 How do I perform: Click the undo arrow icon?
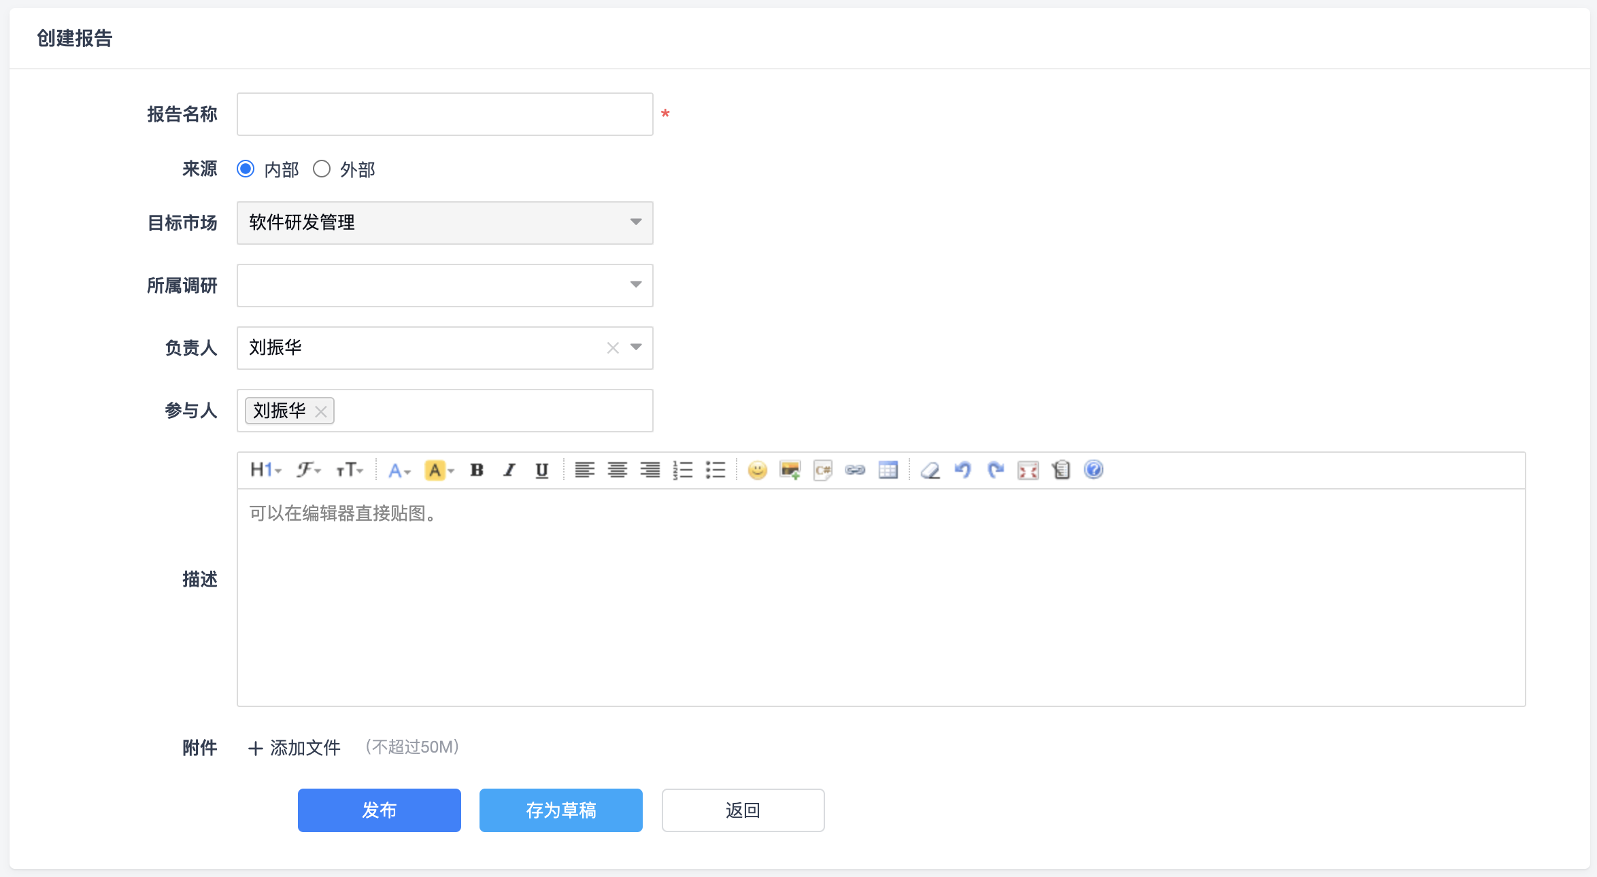pos(962,470)
